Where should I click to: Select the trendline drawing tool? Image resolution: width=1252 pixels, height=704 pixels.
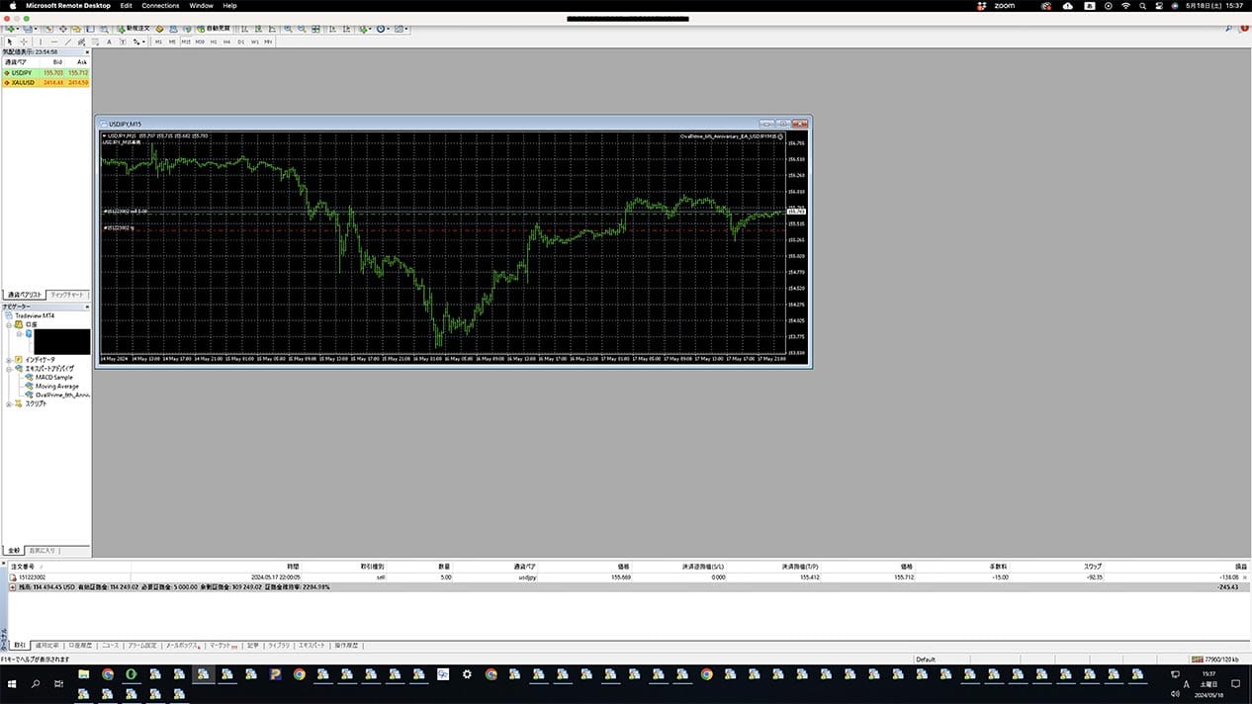coord(68,42)
